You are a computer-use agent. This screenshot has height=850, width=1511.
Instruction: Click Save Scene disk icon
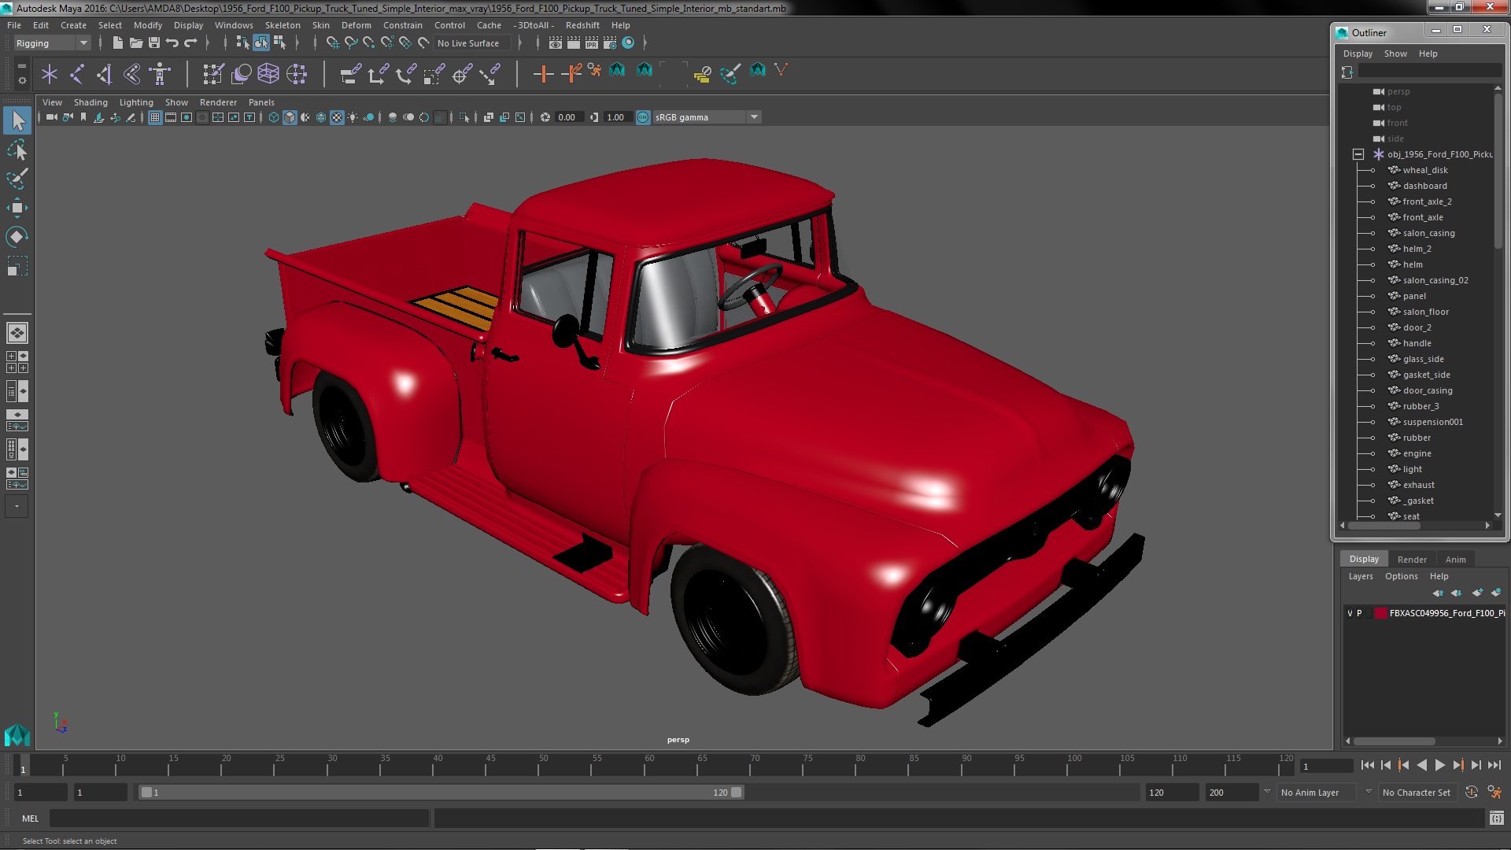(x=154, y=42)
